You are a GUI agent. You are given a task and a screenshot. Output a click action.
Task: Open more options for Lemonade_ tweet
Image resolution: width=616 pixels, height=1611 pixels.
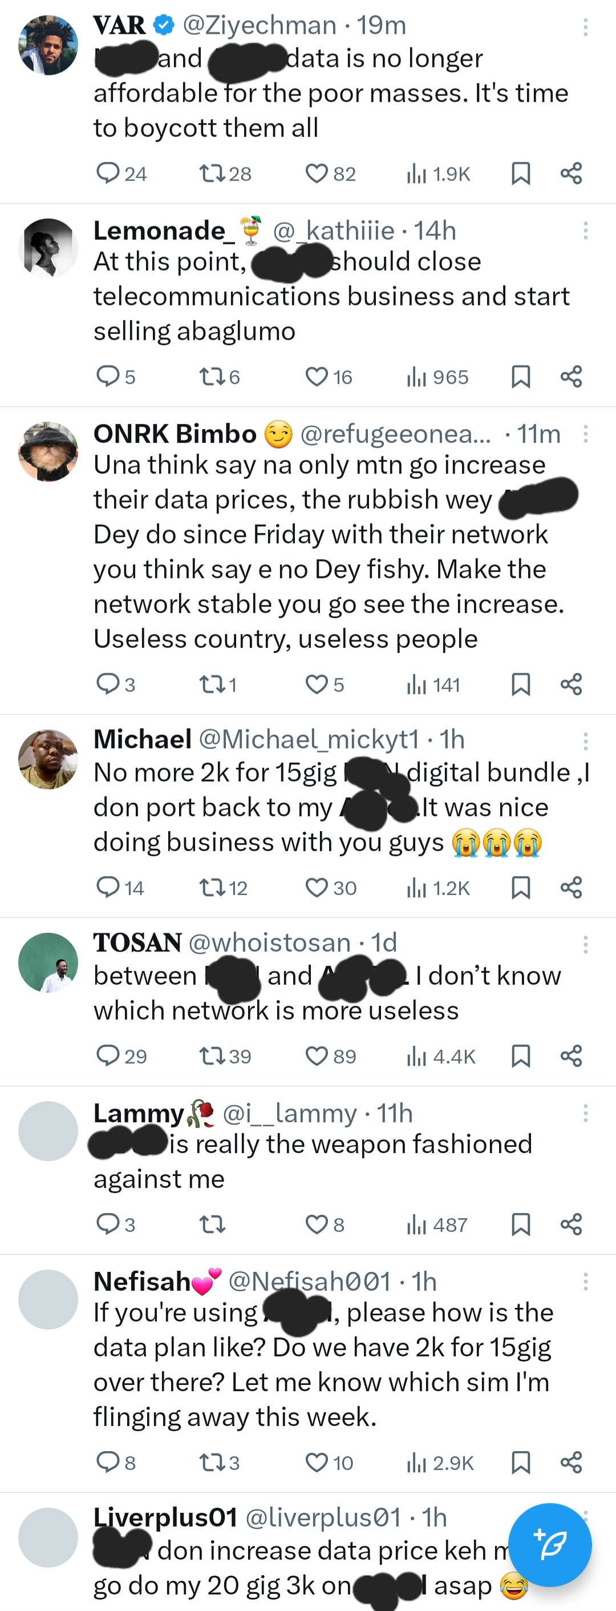[585, 231]
